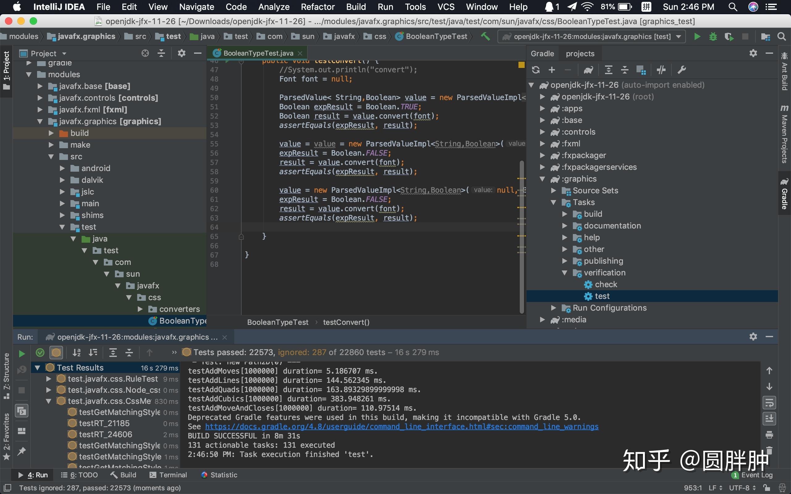Open the VCS menu
Screen dimensions: 791x494
pyautogui.click(x=446, y=7)
